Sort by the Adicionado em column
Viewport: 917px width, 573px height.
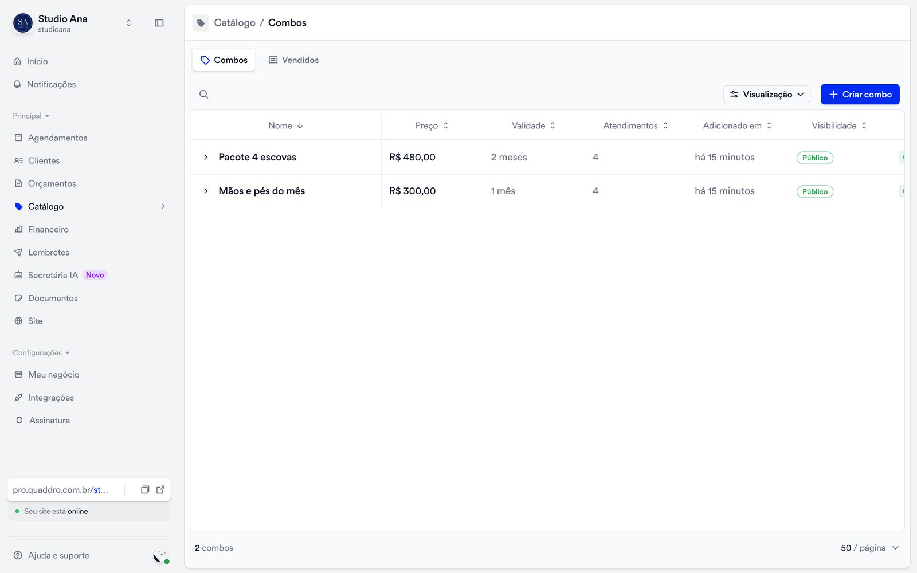pos(738,125)
